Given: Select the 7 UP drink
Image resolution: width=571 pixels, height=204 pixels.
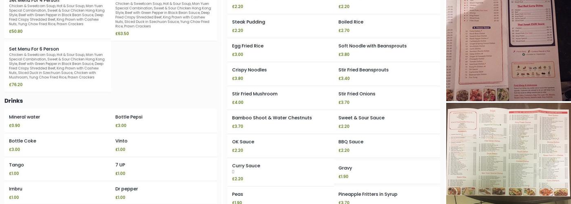Looking at the screenshot, I should 120,165.
